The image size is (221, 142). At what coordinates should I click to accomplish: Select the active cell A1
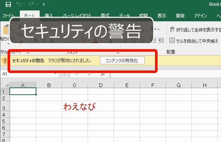coord(23,91)
